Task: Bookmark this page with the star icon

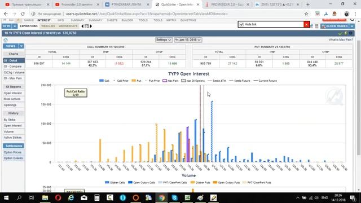Action: click(x=306, y=14)
